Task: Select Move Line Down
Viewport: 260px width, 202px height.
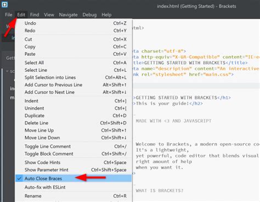Action: tap(74, 138)
